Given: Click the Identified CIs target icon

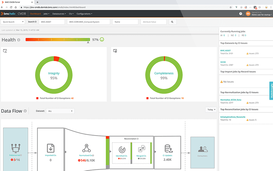Looking at the screenshot, I should click(122, 150).
